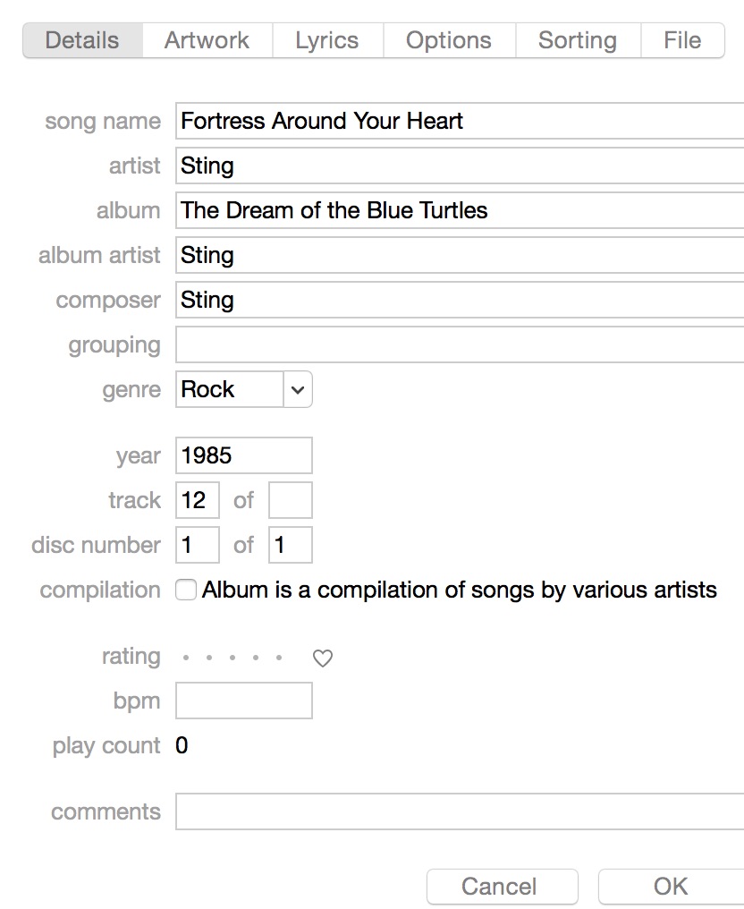
Task: Enable the compilation album checkbox
Action: (186, 590)
